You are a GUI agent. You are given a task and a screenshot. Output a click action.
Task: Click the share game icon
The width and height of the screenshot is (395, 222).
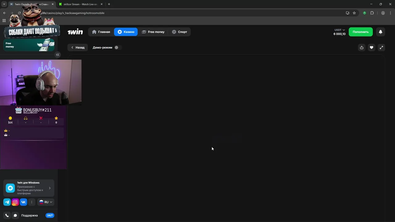[362, 47]
